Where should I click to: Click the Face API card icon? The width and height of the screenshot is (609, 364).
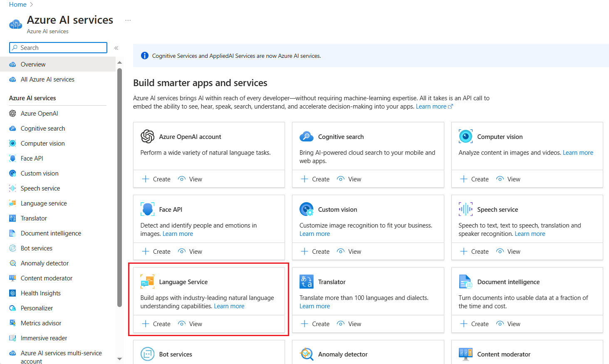click(147, 209)
